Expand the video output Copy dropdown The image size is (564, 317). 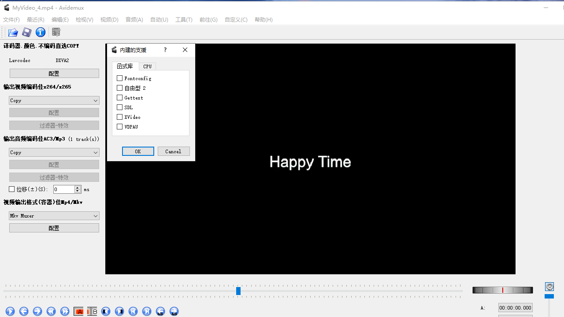pos(54,101)
